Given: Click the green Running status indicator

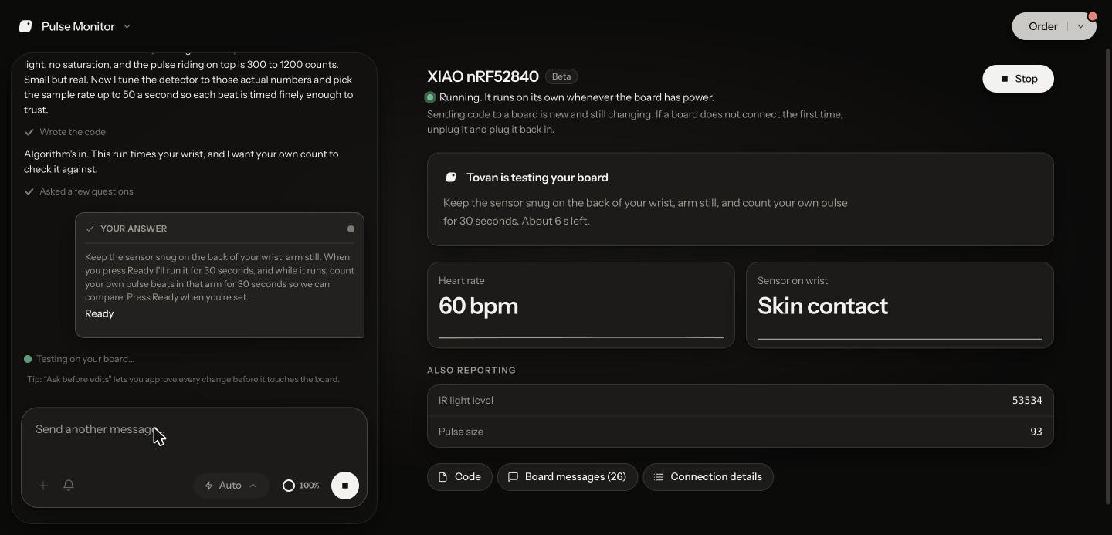Looking at the screenshot, I should click(430, 97).
